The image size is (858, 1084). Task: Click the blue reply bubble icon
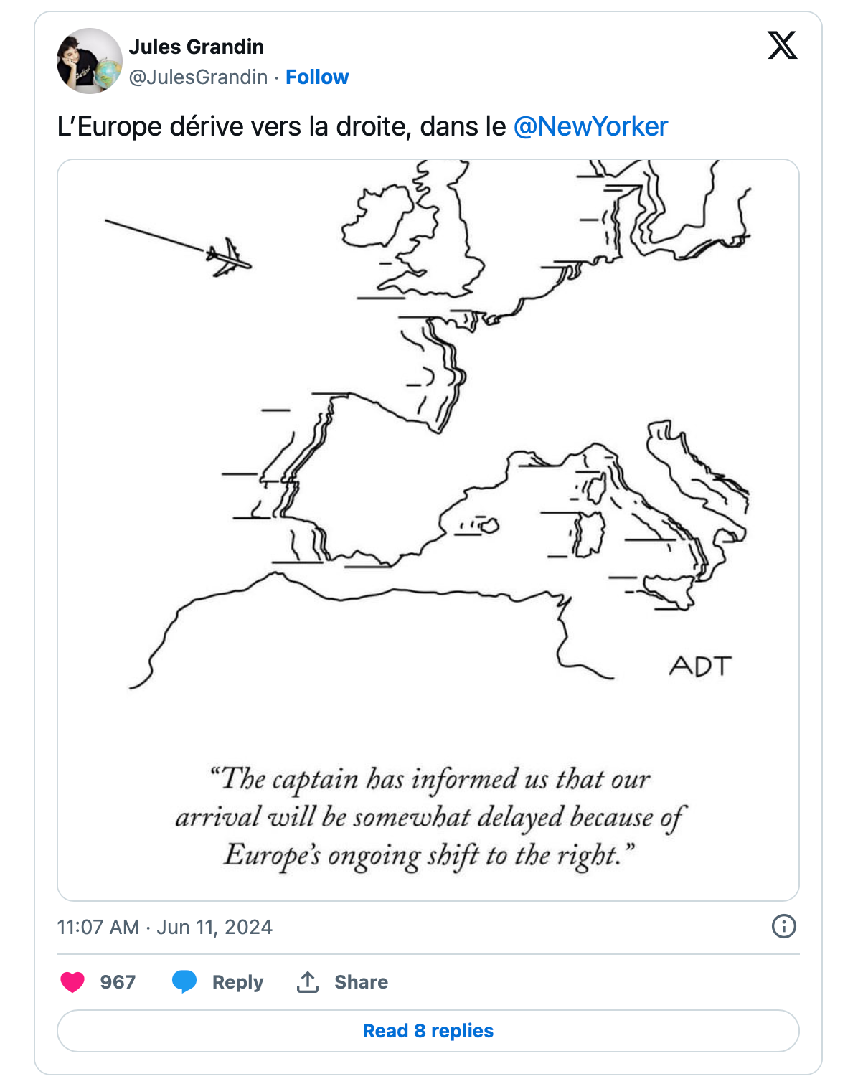184,981
